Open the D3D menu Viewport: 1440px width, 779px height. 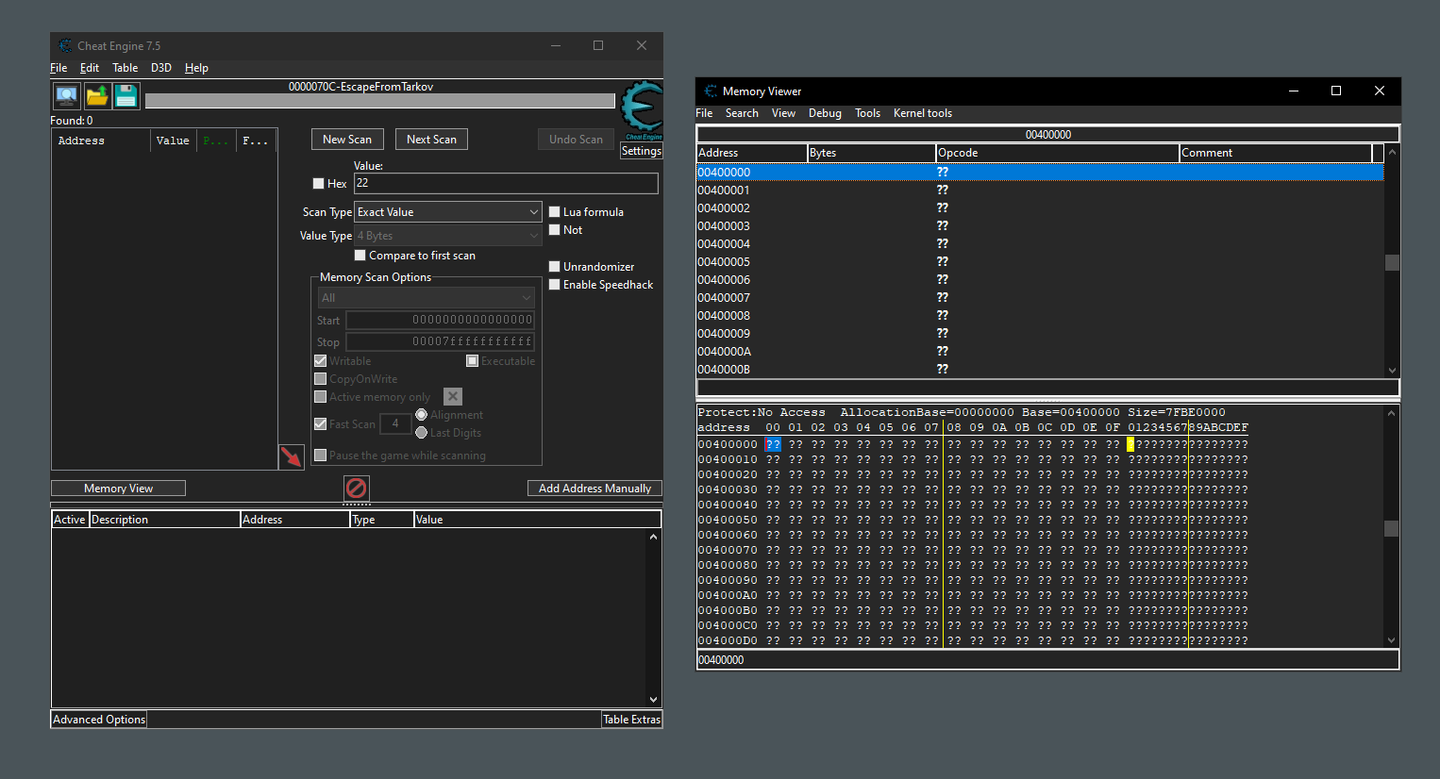pos(161,68)
